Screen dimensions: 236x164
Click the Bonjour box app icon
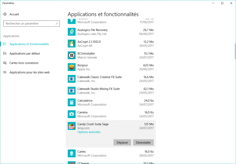click(72, 67)
